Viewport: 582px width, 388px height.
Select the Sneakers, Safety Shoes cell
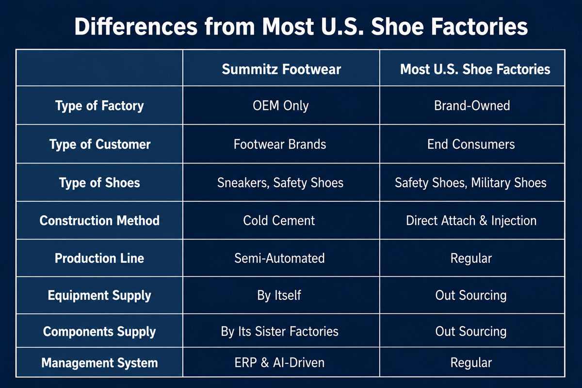(x=280, y=183)
